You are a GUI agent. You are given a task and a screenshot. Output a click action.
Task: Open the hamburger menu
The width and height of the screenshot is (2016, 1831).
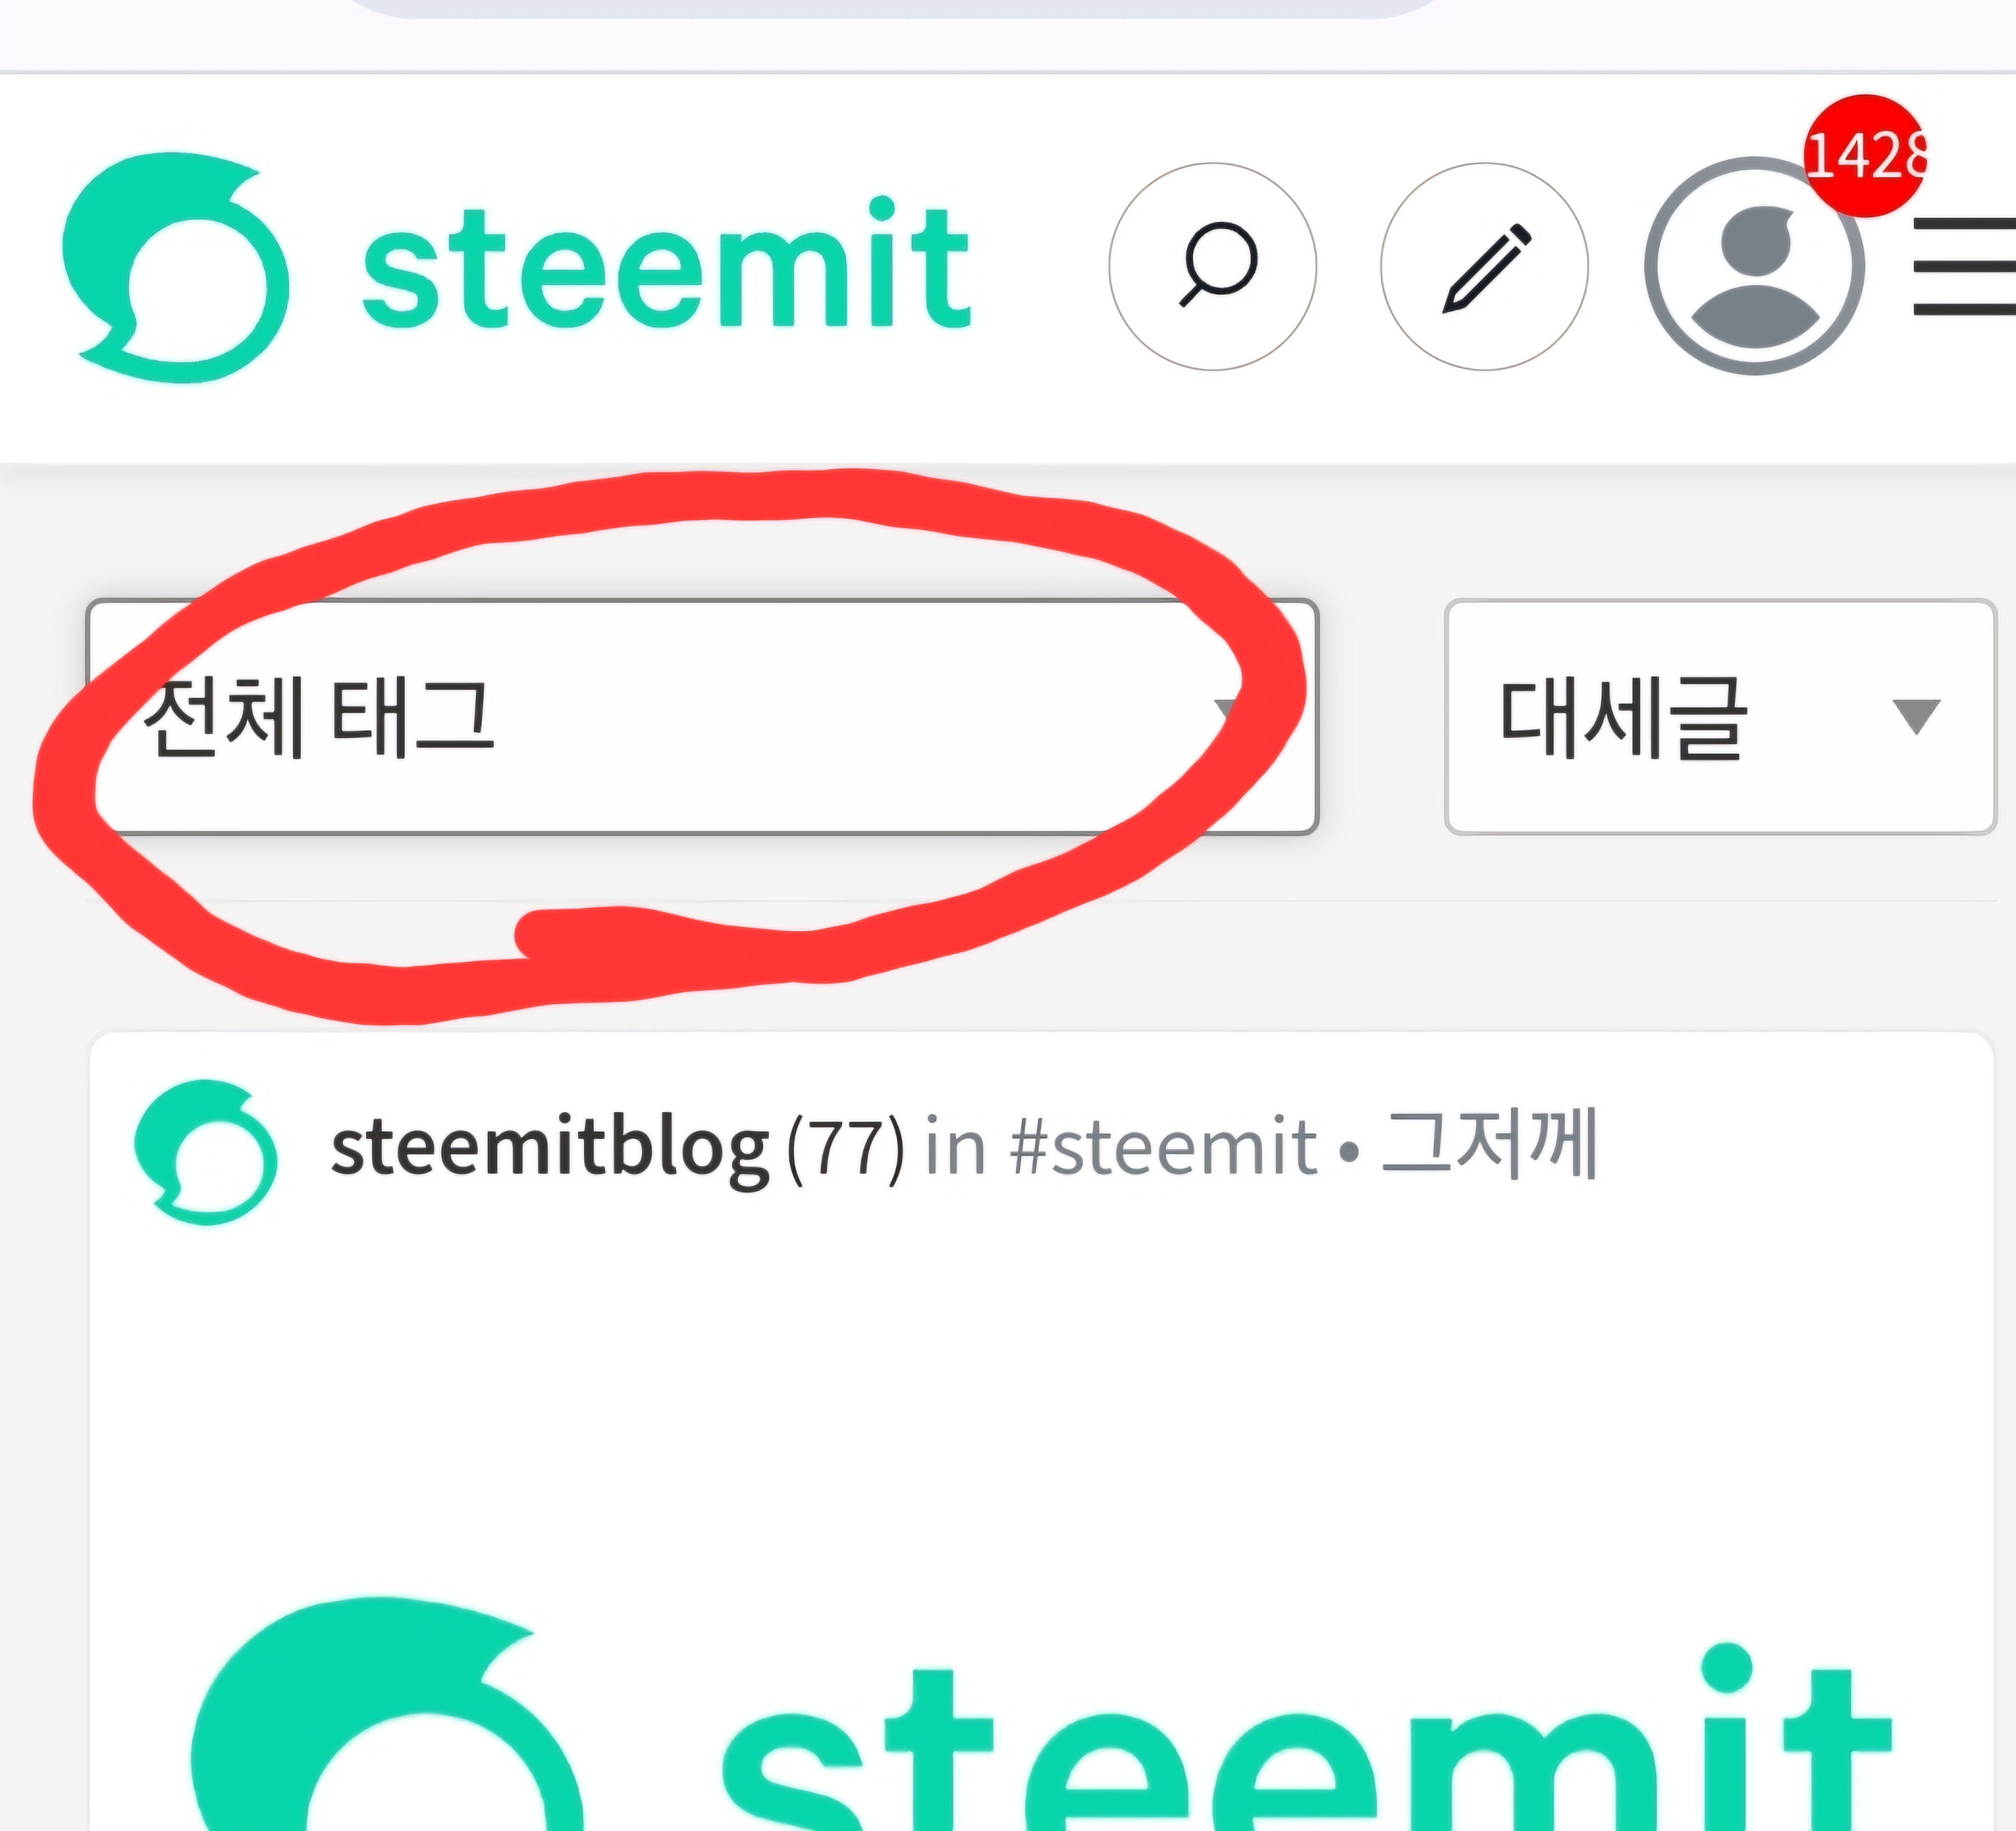[x=1964, y=266]
